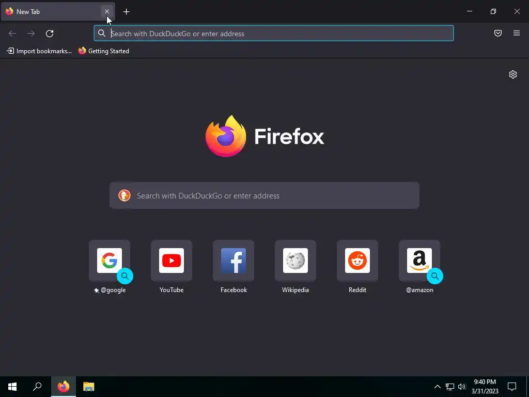Screen dimensions: 529x397
Task: Open the Google shortcut tile
Action: [110, 261]
